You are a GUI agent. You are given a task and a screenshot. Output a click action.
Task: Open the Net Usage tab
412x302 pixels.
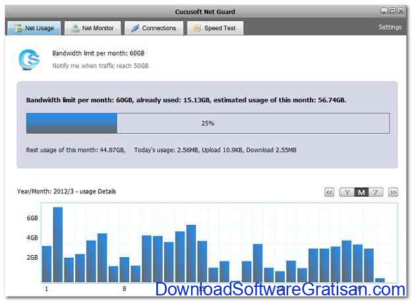click(x=34, y=28)
